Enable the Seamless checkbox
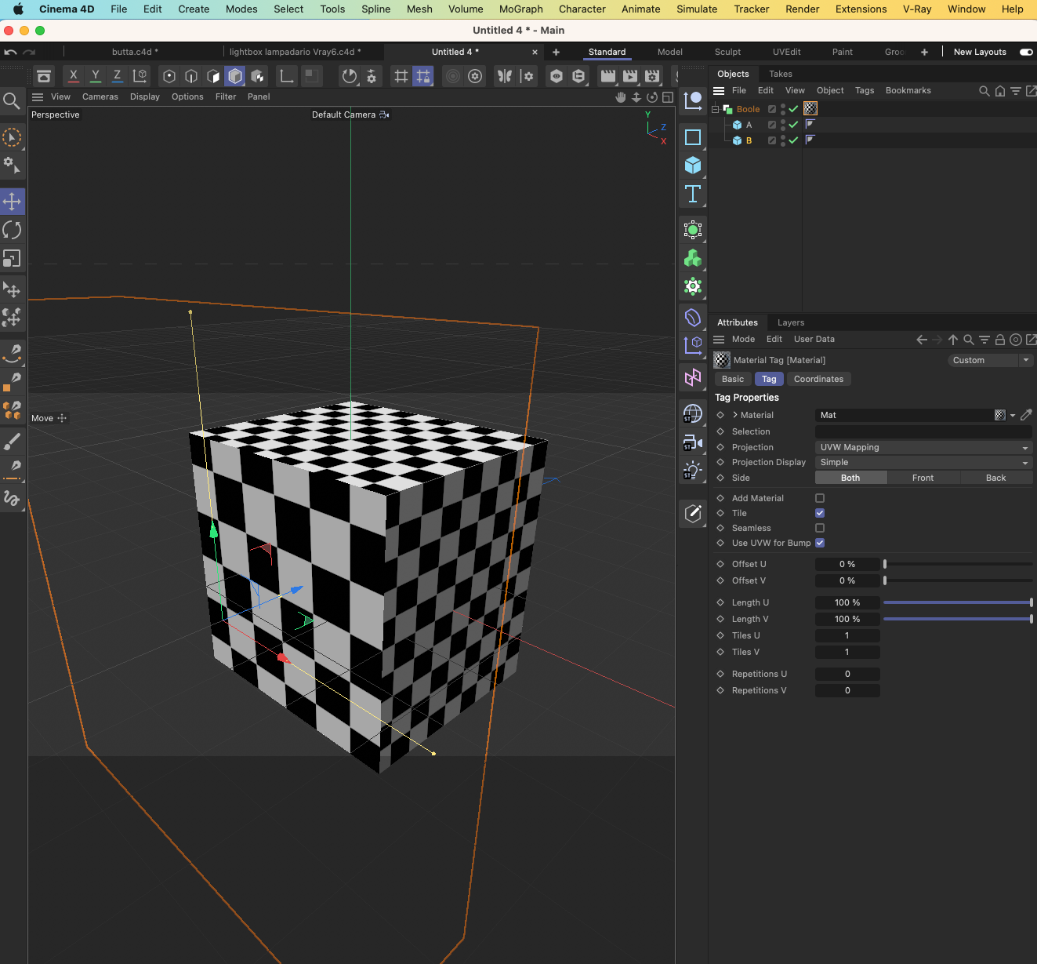1037x964 pixels. coord(820,528)
